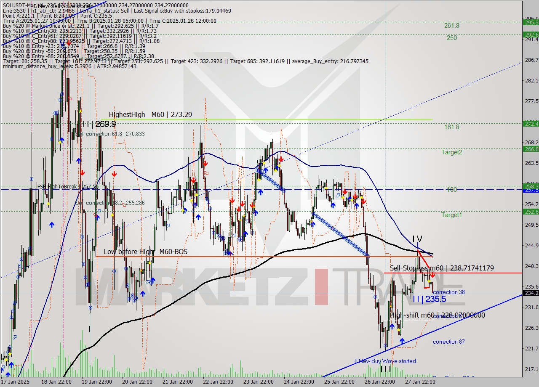Select the 'Point A:221.1 | Point B' info line
Image resolution: width=539 pixels, height=387 pixels.
coord(57,16)
